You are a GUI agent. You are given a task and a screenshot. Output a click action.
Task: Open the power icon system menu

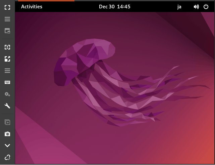(x=206, y=7)
